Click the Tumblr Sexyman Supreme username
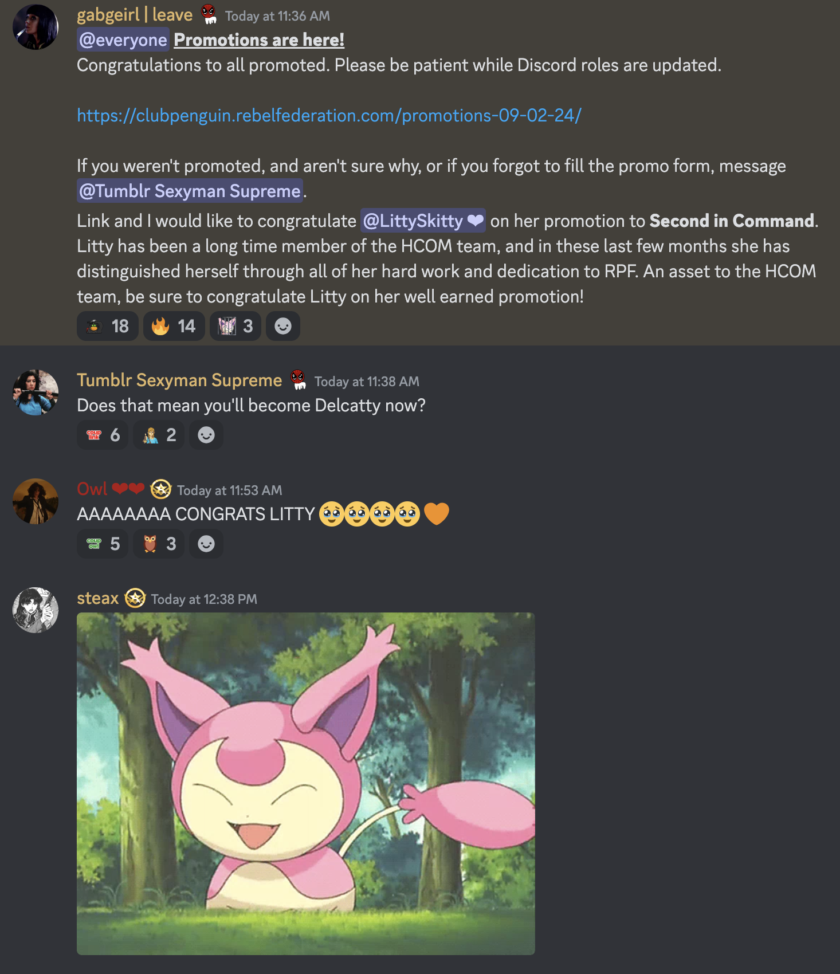840x974 pixels. click(179, 380)
